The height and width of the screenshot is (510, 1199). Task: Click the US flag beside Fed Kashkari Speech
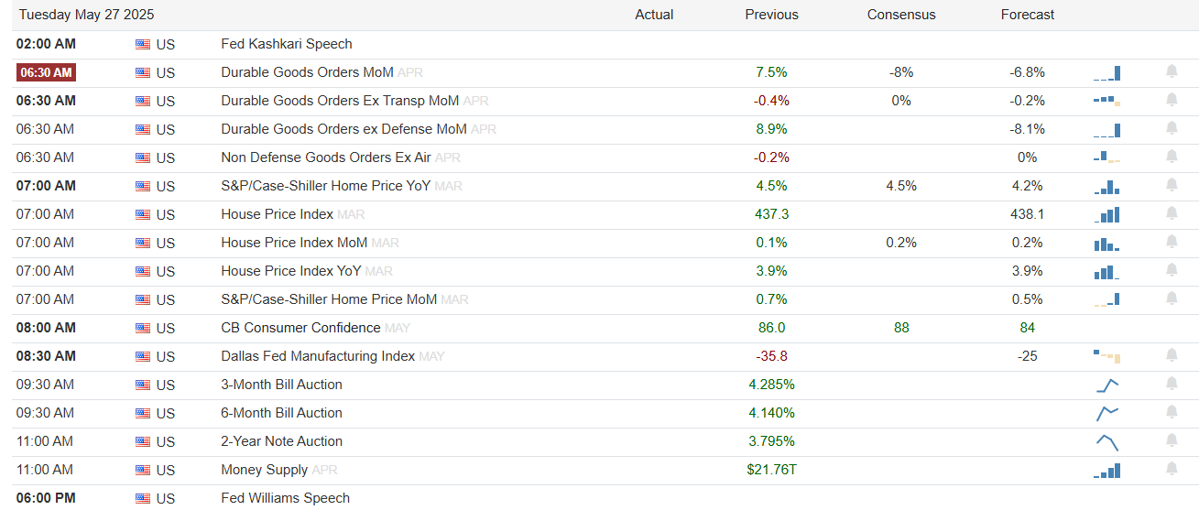click(143, 44)
